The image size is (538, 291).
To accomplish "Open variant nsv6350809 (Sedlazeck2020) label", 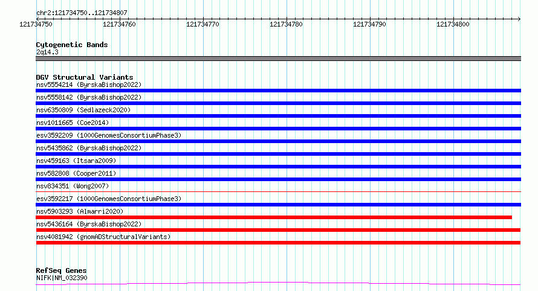I will point(83,110).
